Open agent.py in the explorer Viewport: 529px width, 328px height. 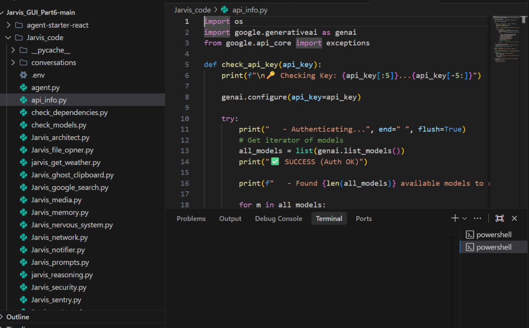click(45, 88)
